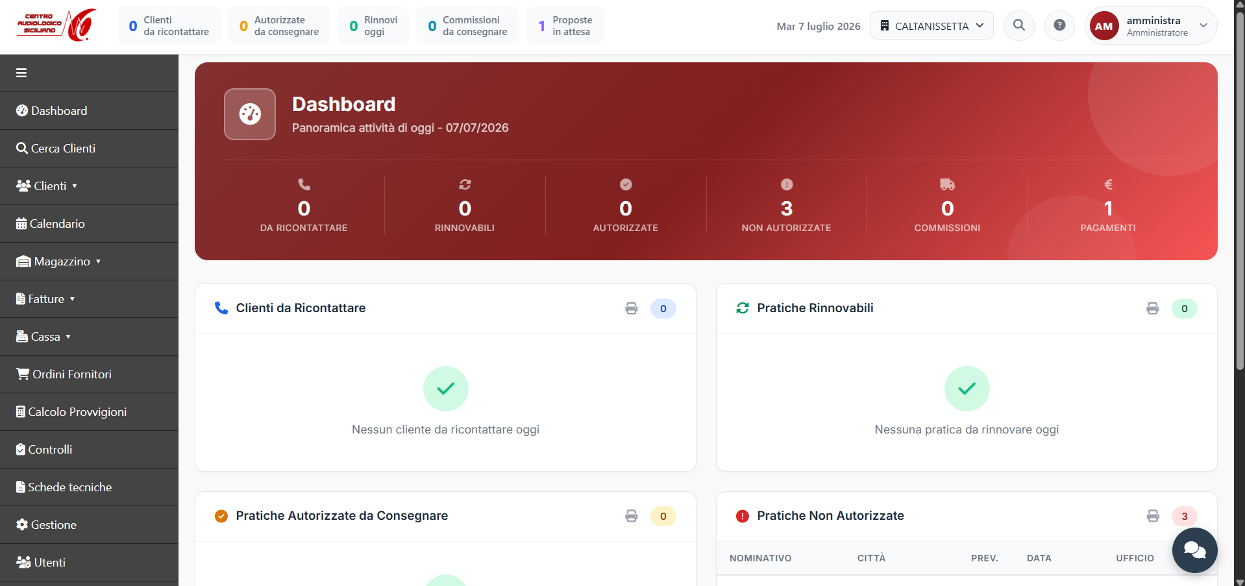Open Clienti da ricontattare header counter
The width and height of the screenshot is (1245, 586).
click(x=169, y=26)
